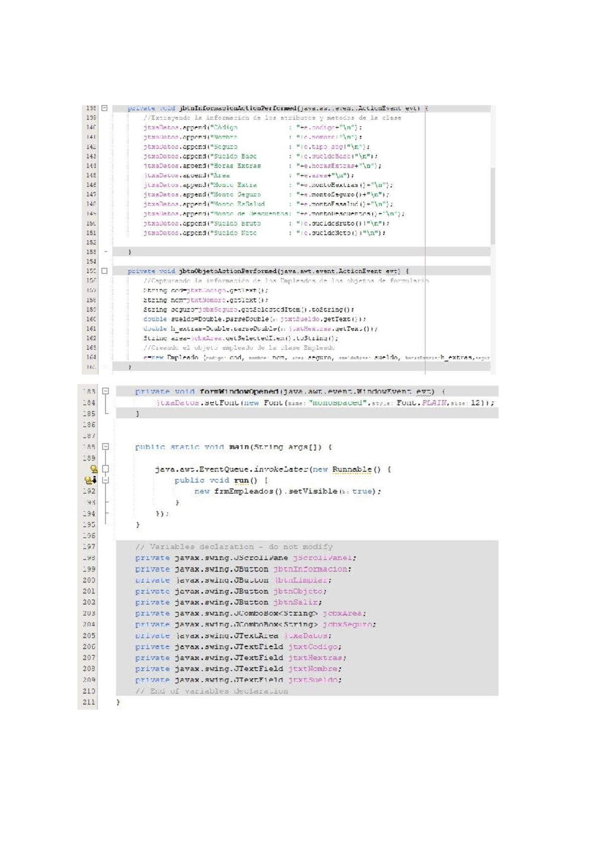603x855 pixels.
Task: Collapse the jbtnInformacionActionPerformed method fold
Action: point(105,108)
